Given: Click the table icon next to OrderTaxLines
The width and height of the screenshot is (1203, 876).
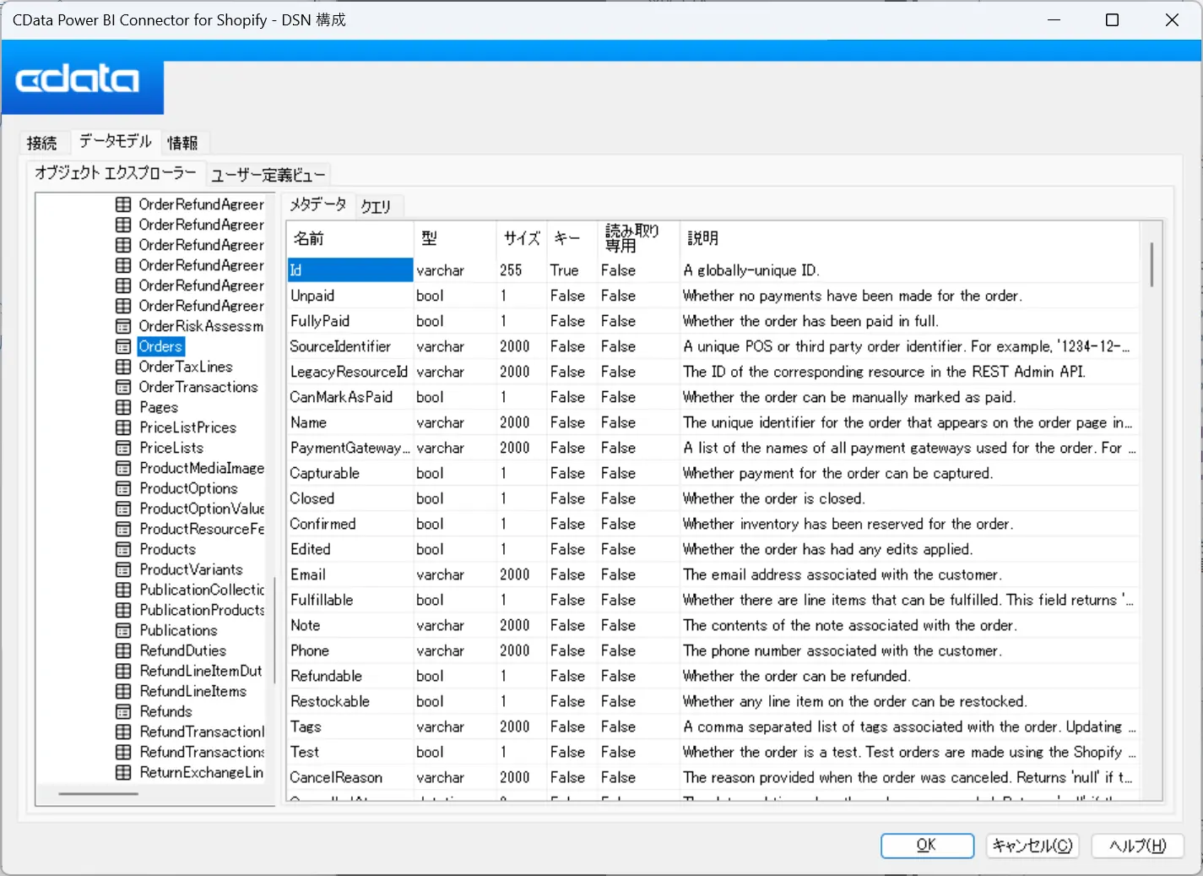Looking at the screenshot, I should click(123, 367).
